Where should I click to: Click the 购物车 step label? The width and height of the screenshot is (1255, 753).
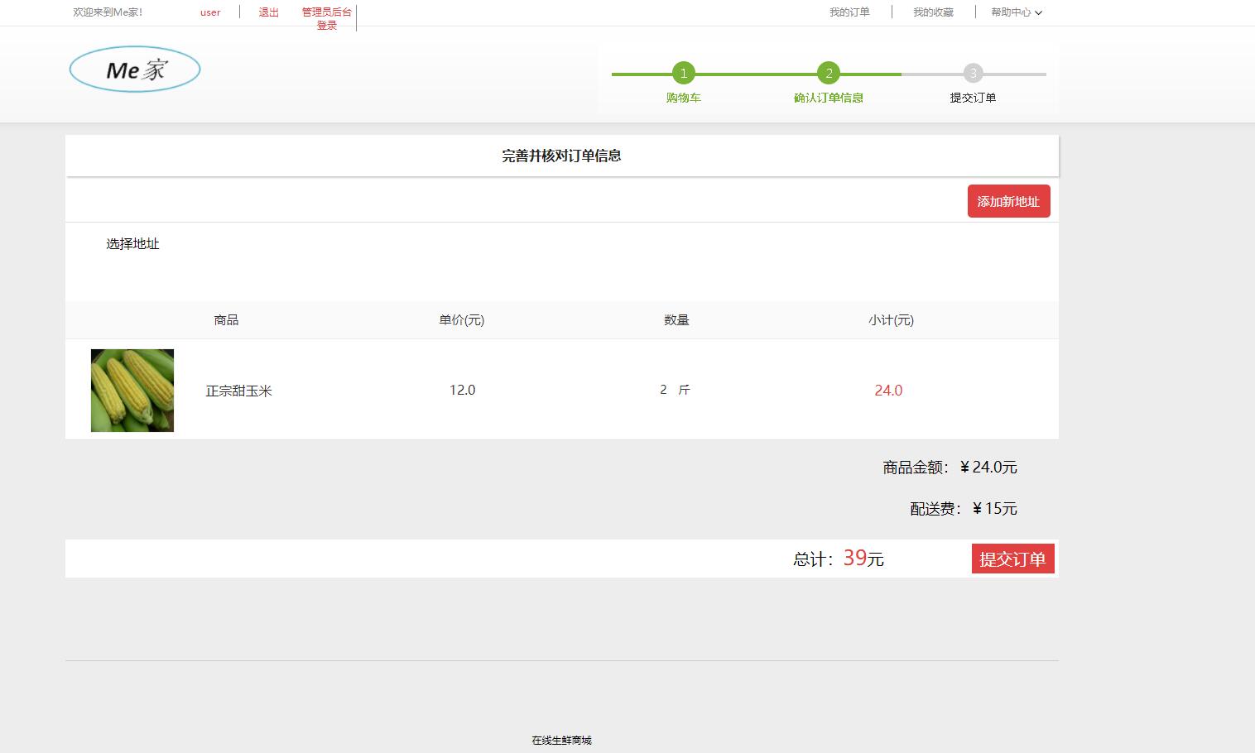click(684, 98)
